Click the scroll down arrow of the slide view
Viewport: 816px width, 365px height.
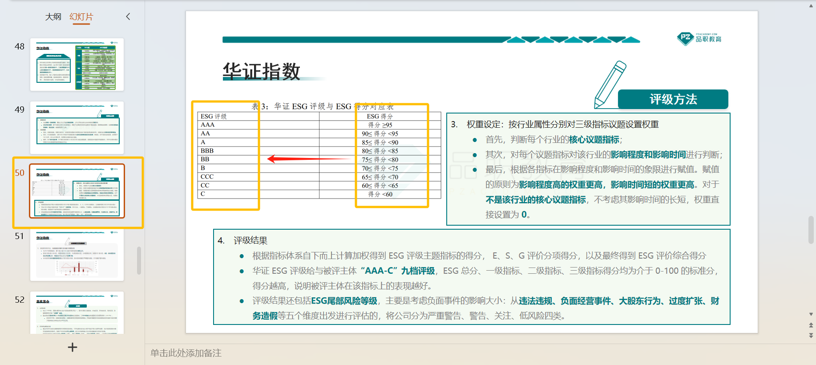point(811,314)
